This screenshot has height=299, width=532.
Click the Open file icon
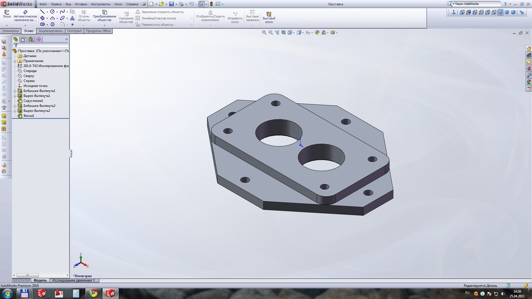[x=161, y=4]
